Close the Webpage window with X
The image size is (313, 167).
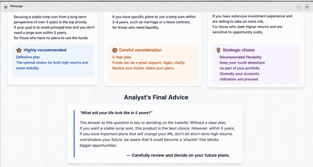(307, 7)
